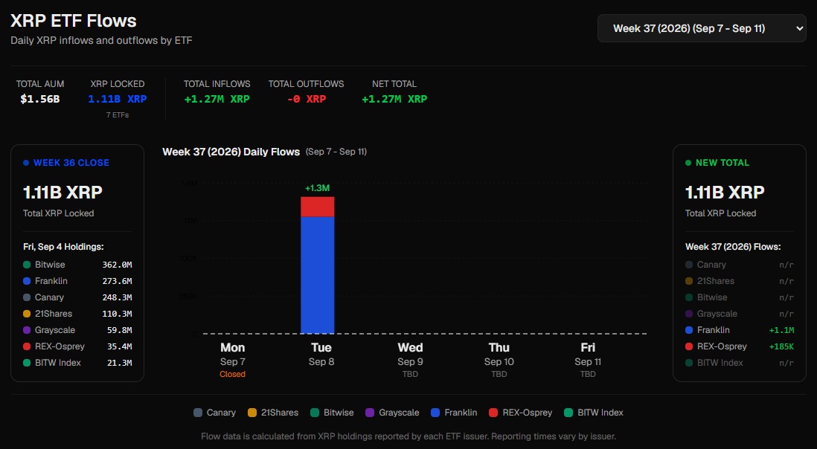The height and width of the screenshot is (449, 817).
Task: Click the TOTAL AUM $1.56B value
Action: (40, 99)
